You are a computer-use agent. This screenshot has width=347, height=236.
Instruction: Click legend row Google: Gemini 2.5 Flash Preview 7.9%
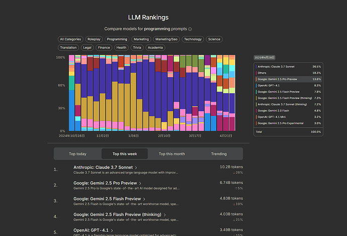point(288,92)
